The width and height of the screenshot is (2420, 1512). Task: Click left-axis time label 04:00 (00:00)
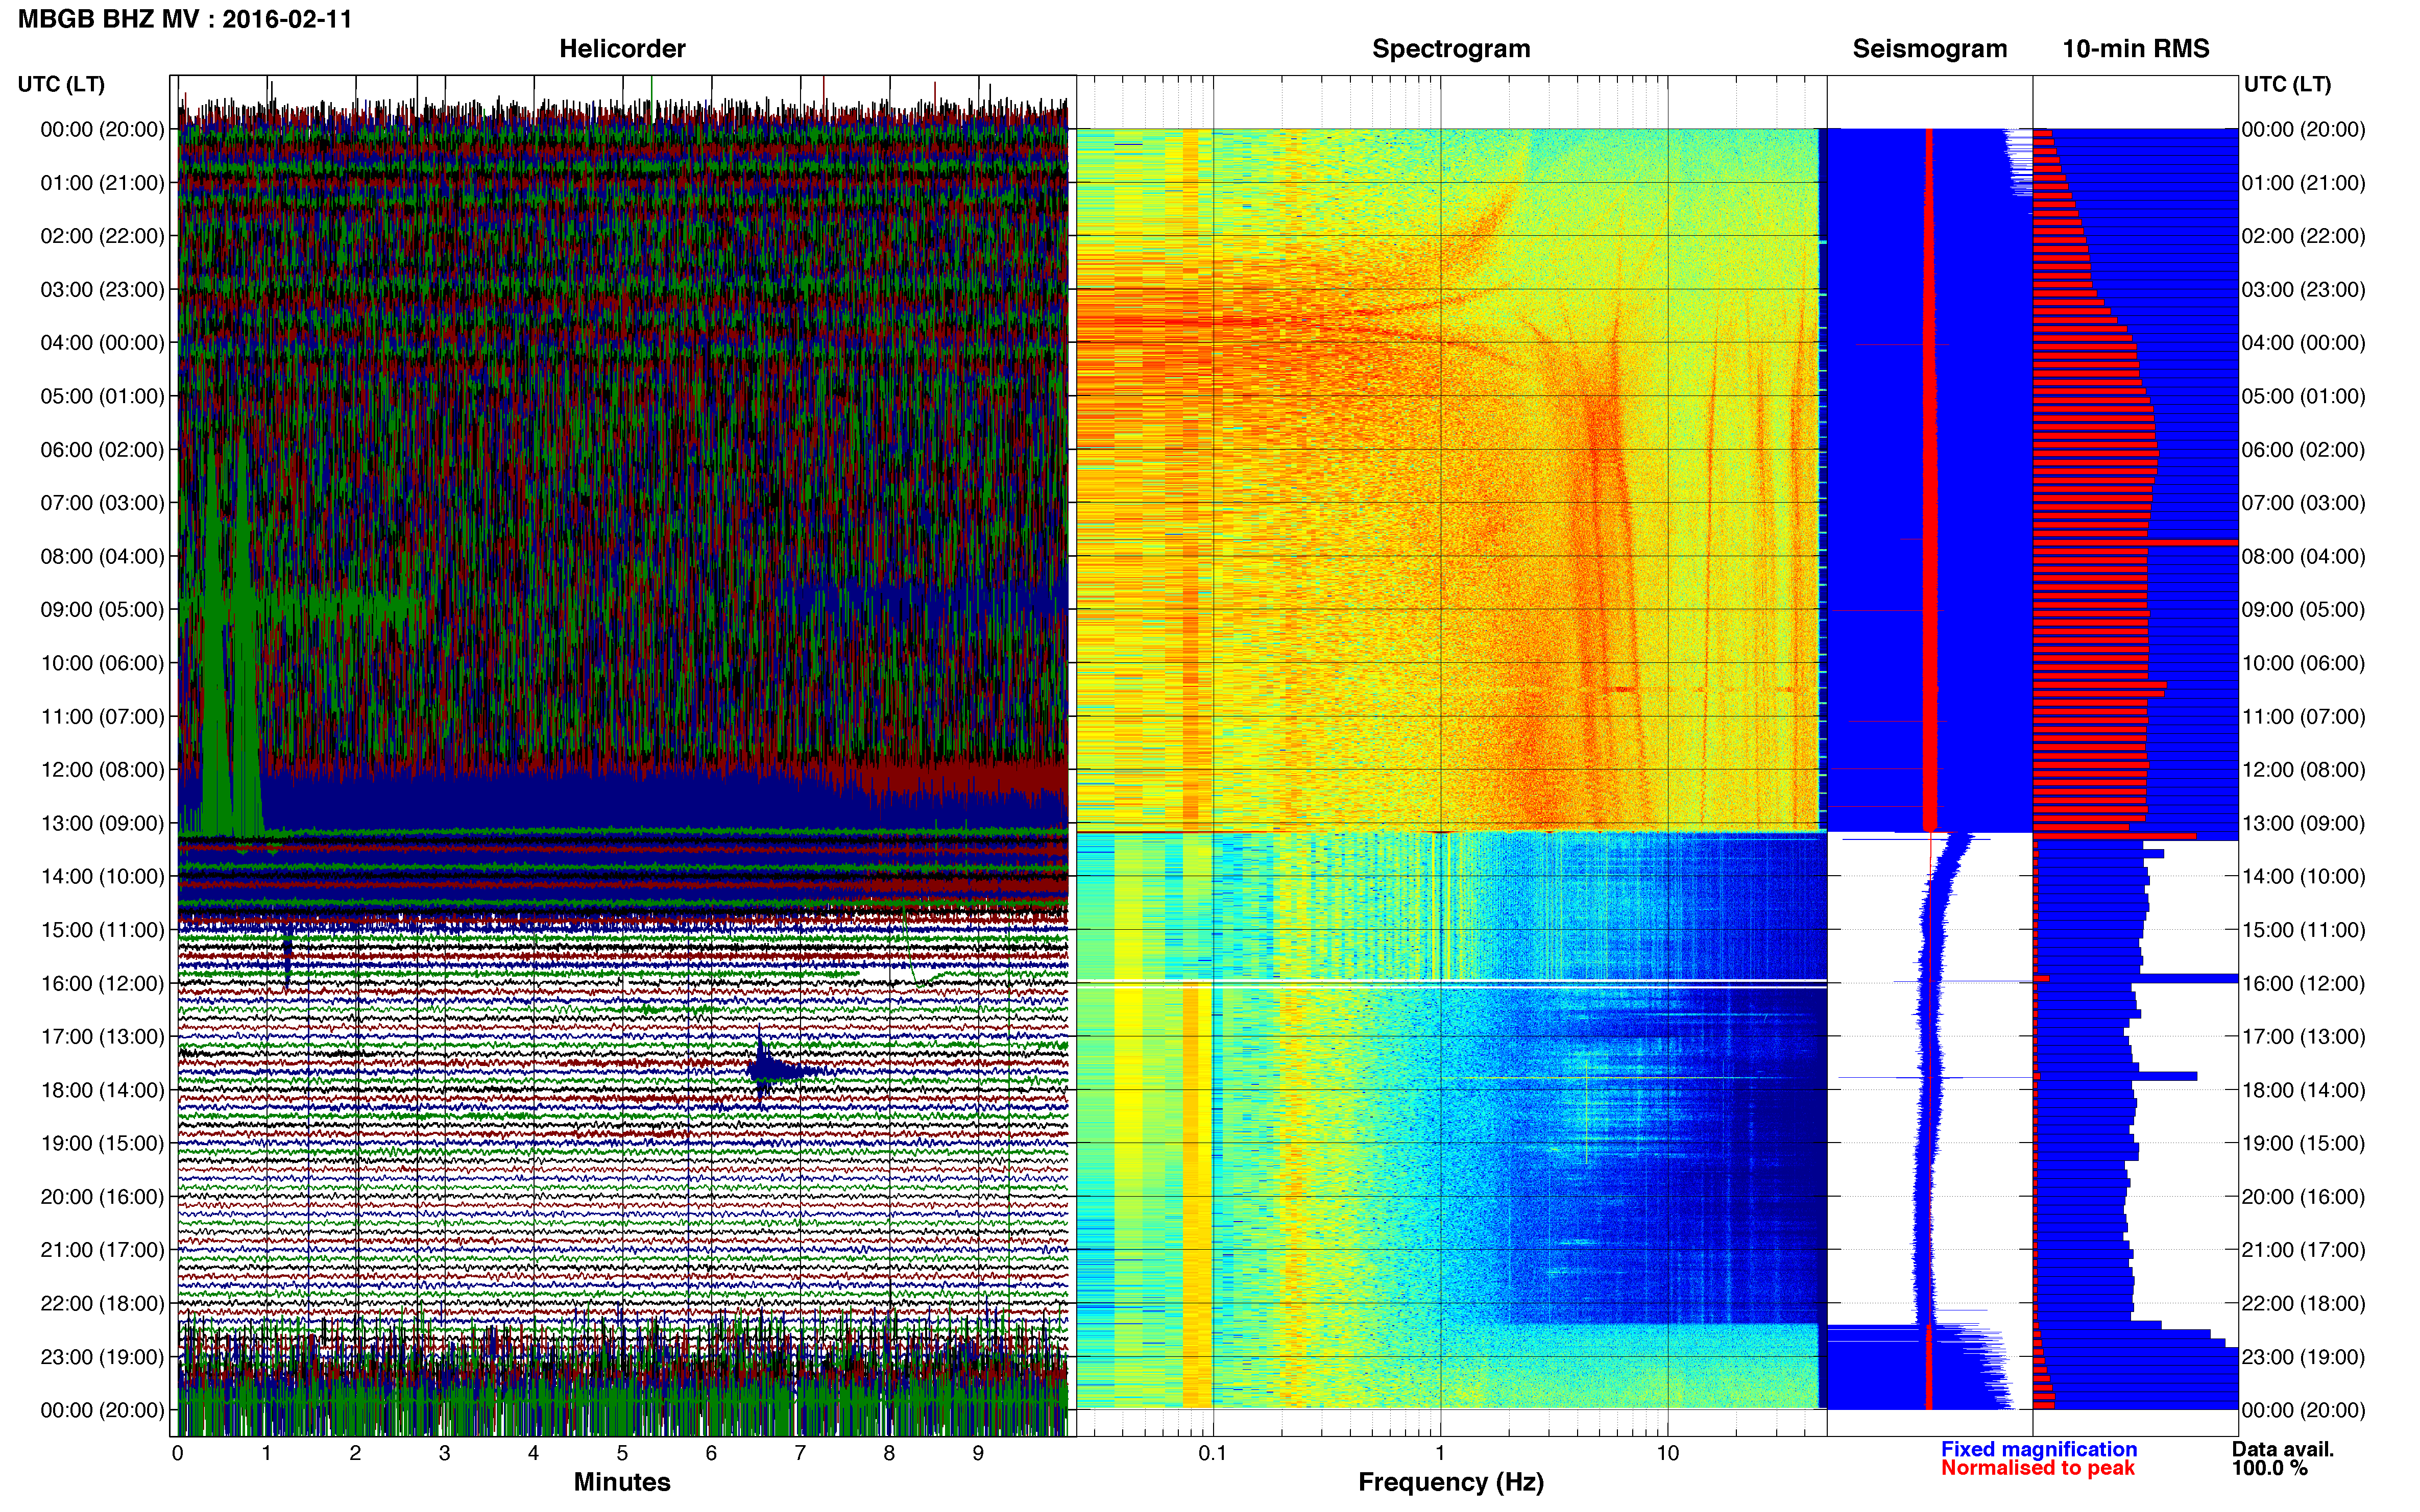pos(102,343)
